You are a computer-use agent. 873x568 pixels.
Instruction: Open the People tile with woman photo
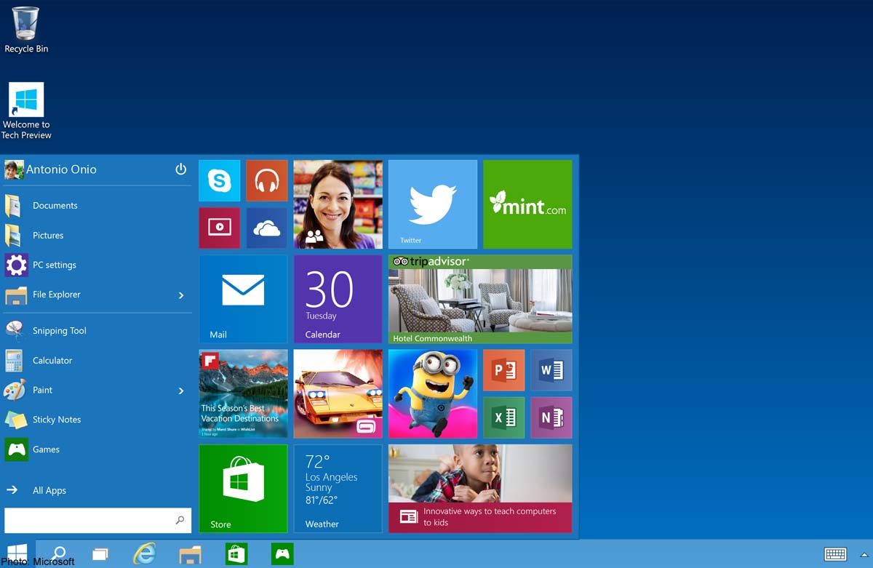338,204
